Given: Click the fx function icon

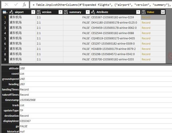Looking at the screenshot, I should [24, 4].
